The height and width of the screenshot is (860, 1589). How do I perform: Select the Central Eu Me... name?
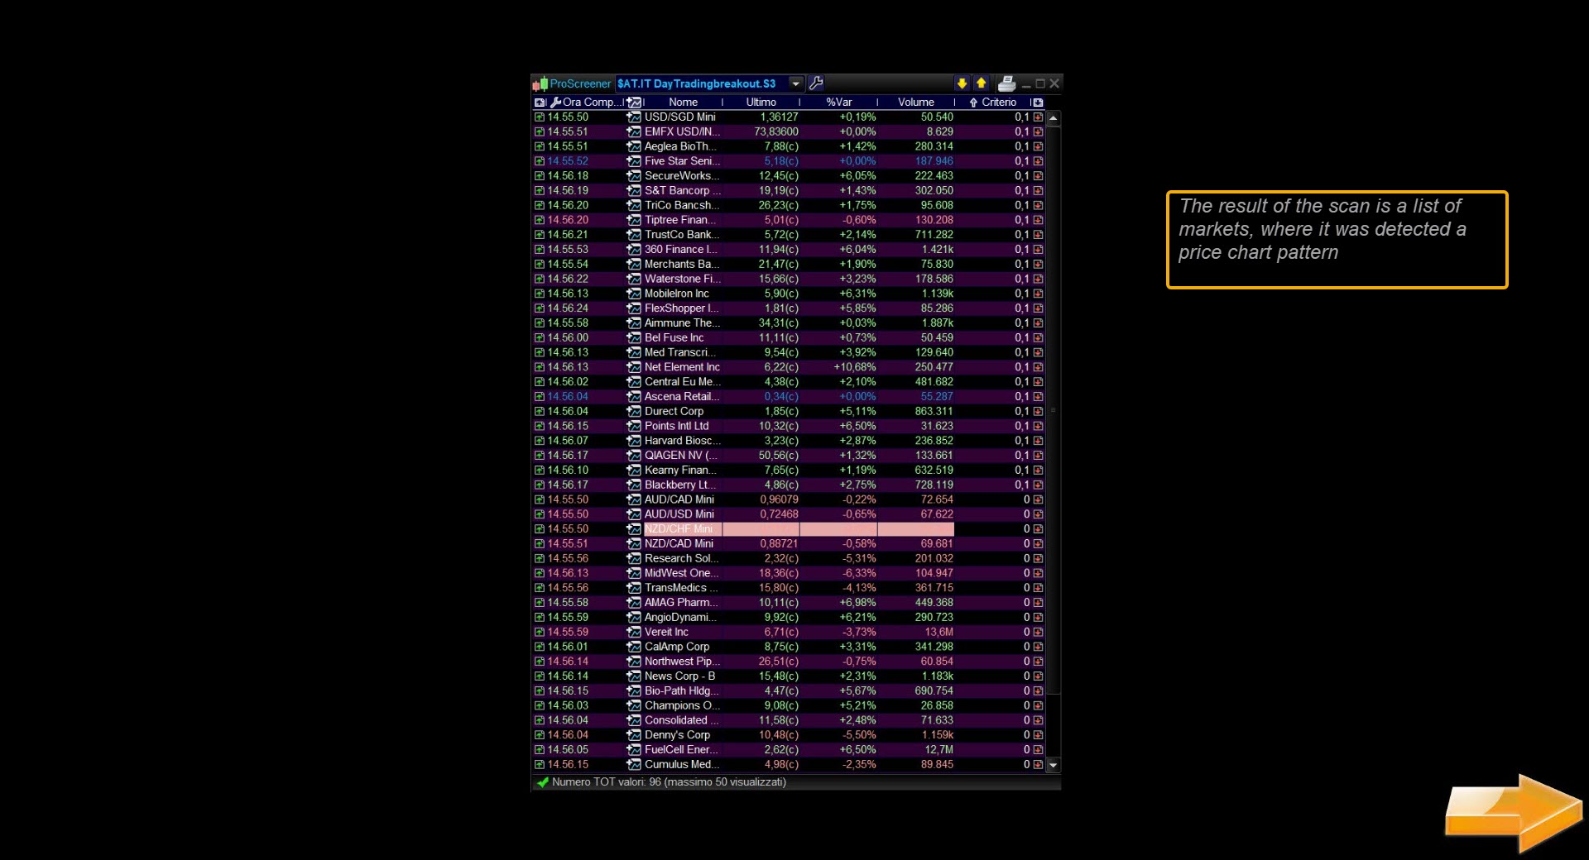click(x=682, y=382)
